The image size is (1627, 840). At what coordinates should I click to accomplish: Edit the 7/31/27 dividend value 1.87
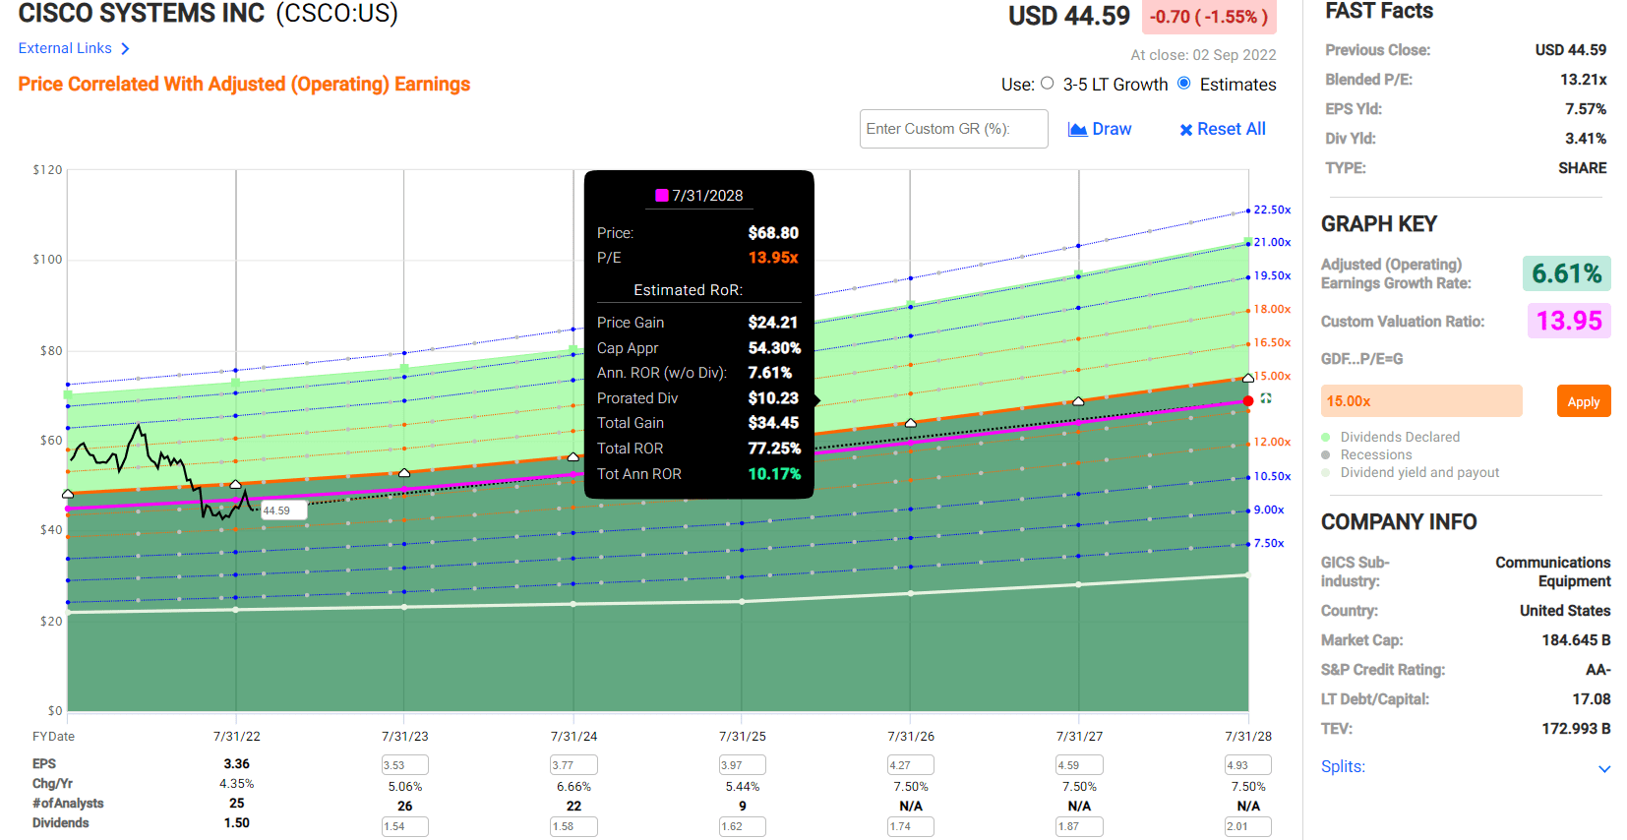1079,826
